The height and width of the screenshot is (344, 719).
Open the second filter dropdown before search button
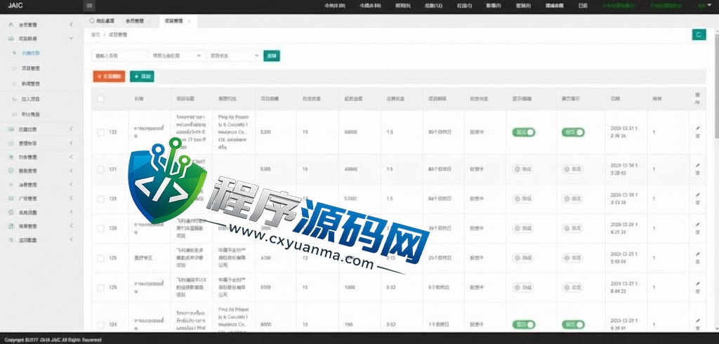click(235, 55)
